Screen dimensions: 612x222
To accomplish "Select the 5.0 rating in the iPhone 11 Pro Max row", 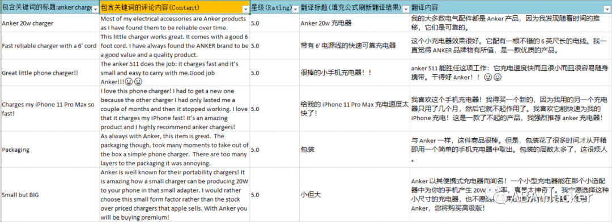I will coord(274,109).
